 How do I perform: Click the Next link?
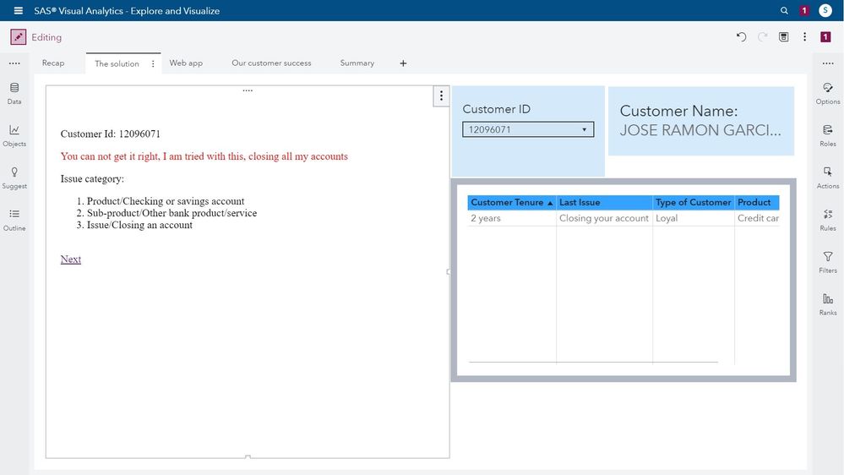coord(71,259)
